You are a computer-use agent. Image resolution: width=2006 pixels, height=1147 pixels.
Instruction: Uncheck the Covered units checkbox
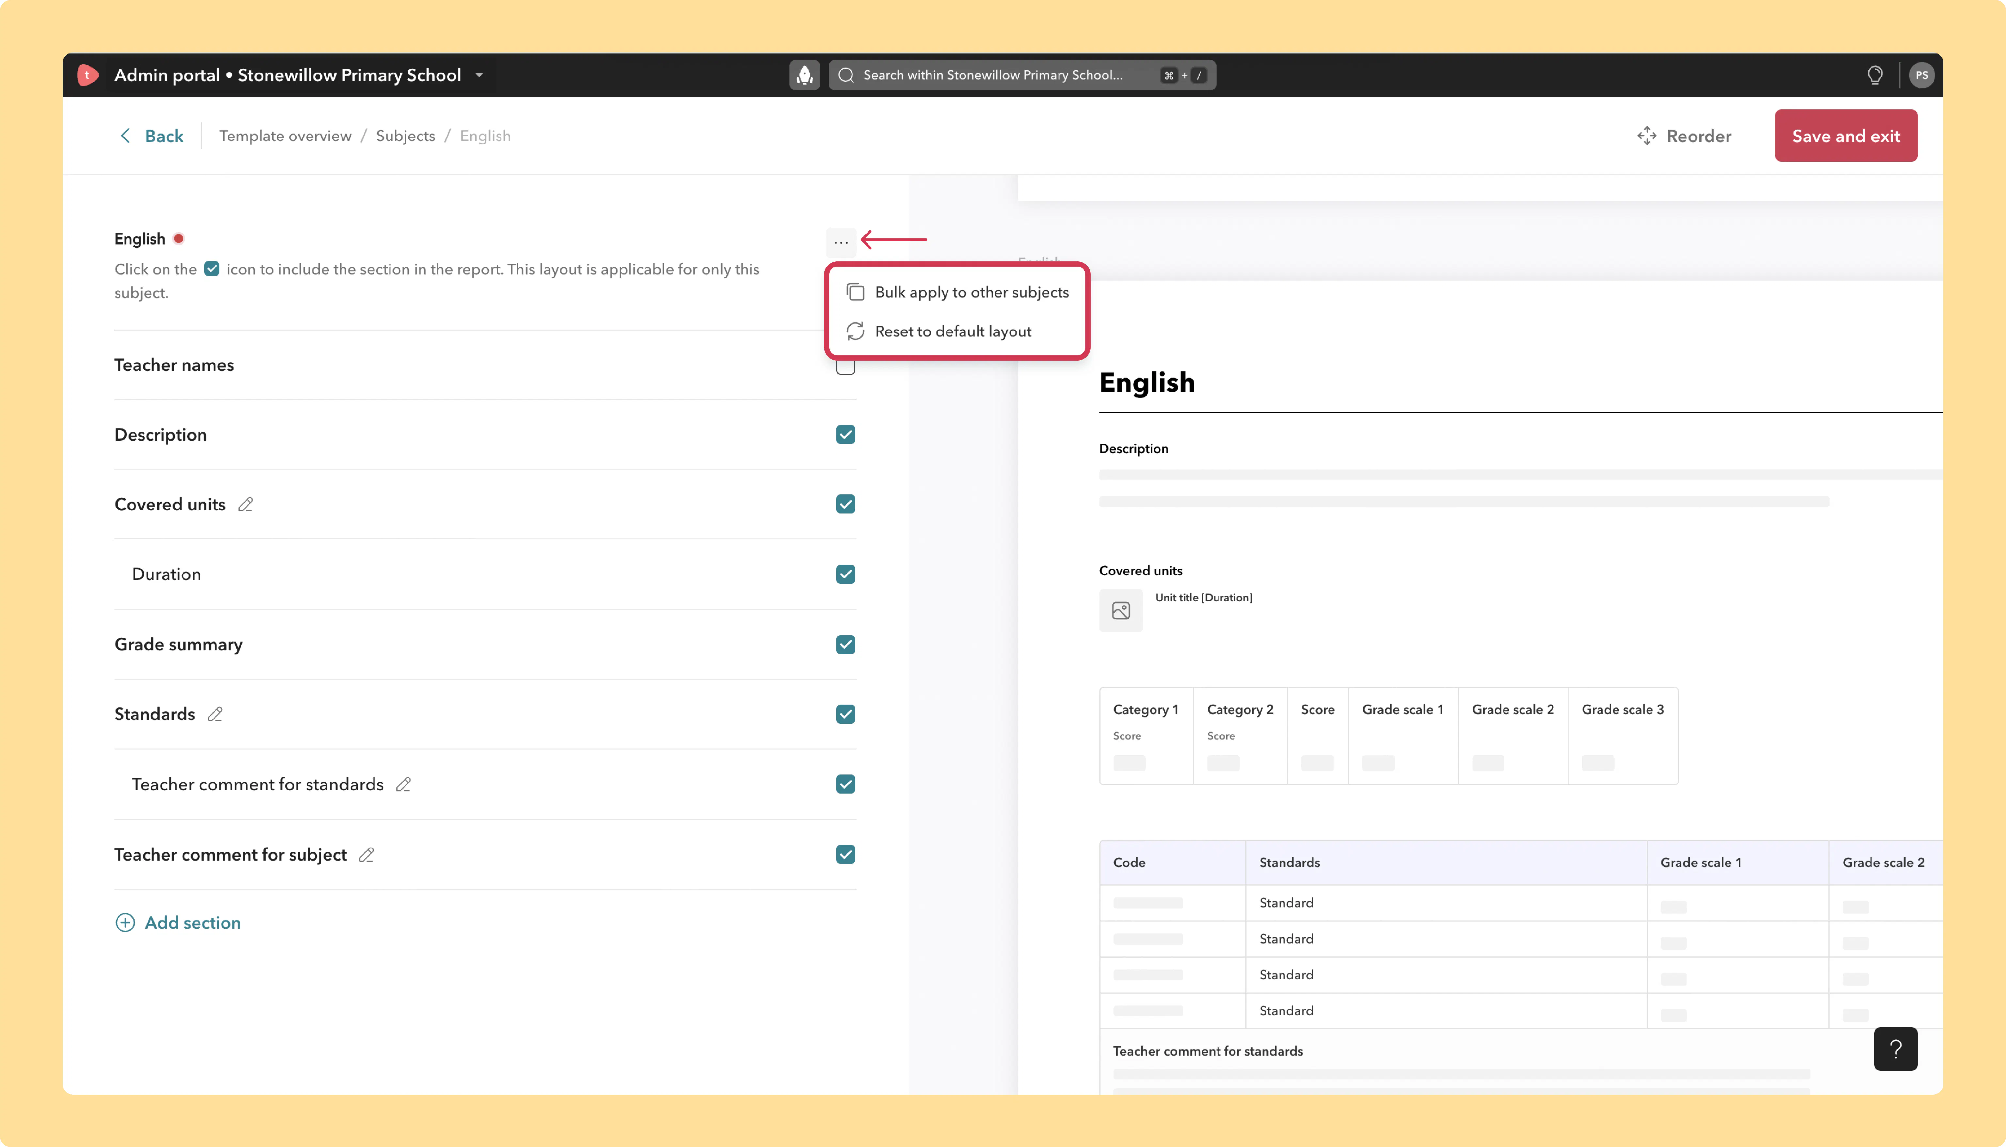[x=846, y=504]
